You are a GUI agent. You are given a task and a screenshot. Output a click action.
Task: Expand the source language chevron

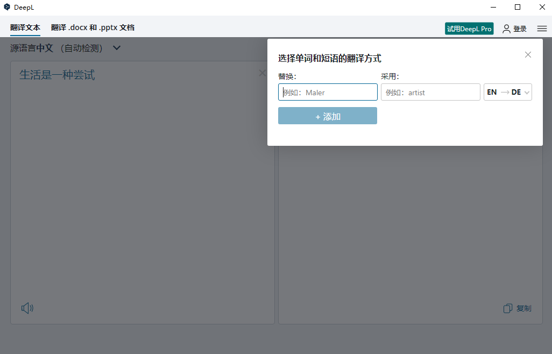(x=117, y=48)
